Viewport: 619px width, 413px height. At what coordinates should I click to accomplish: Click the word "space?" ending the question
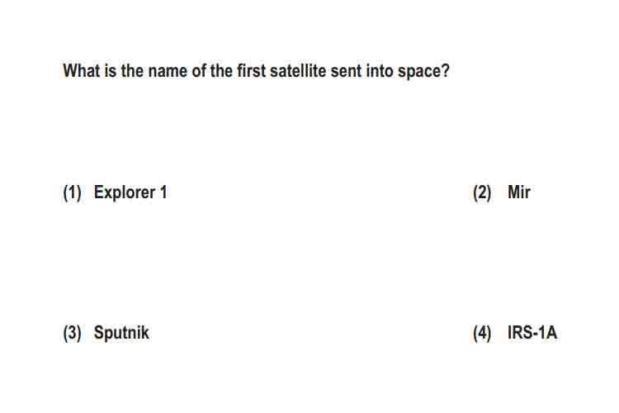(423, 72)
